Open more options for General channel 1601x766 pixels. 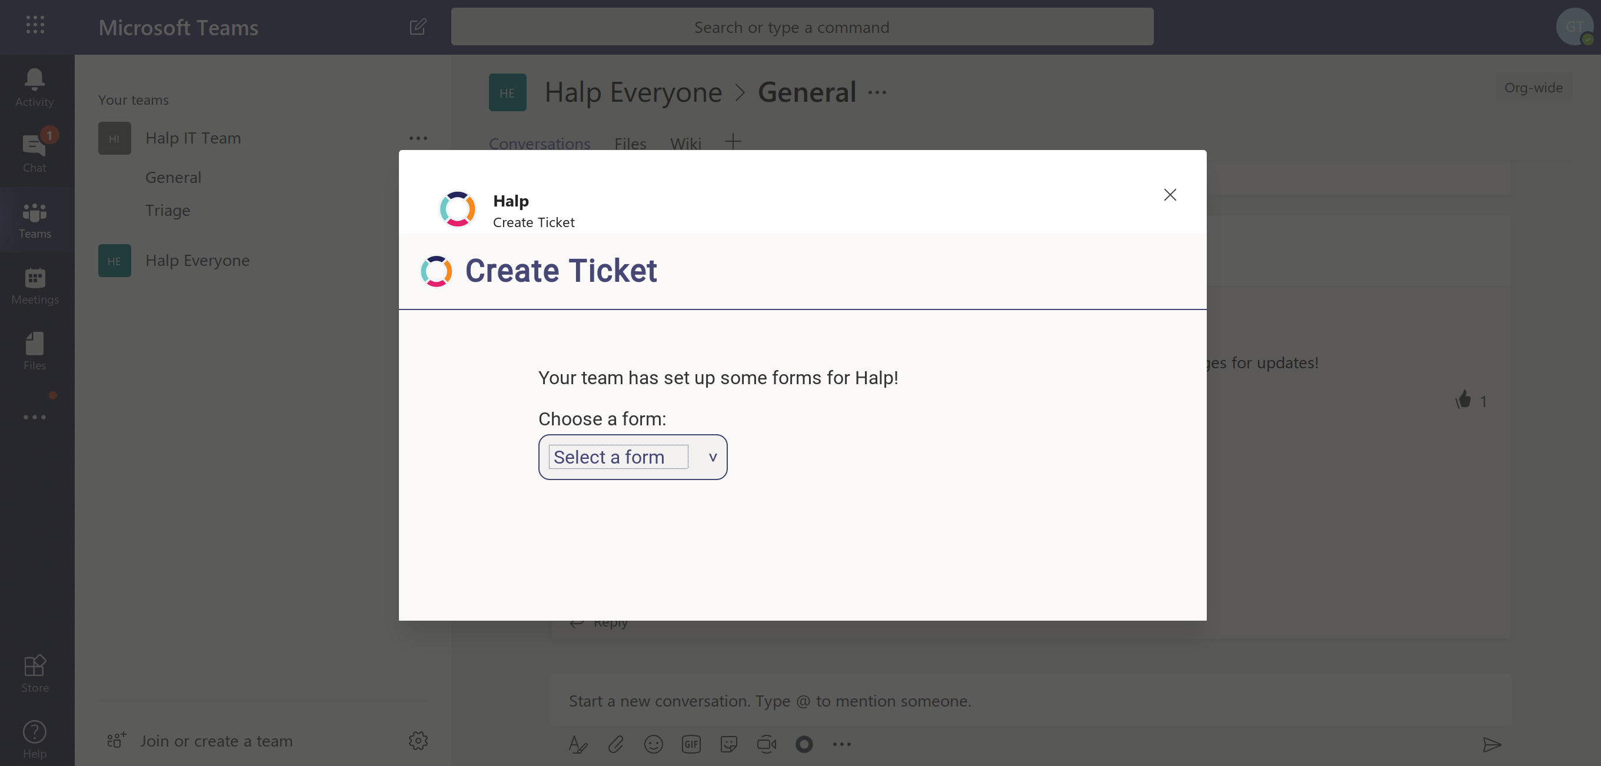click(x=877, y=92)
